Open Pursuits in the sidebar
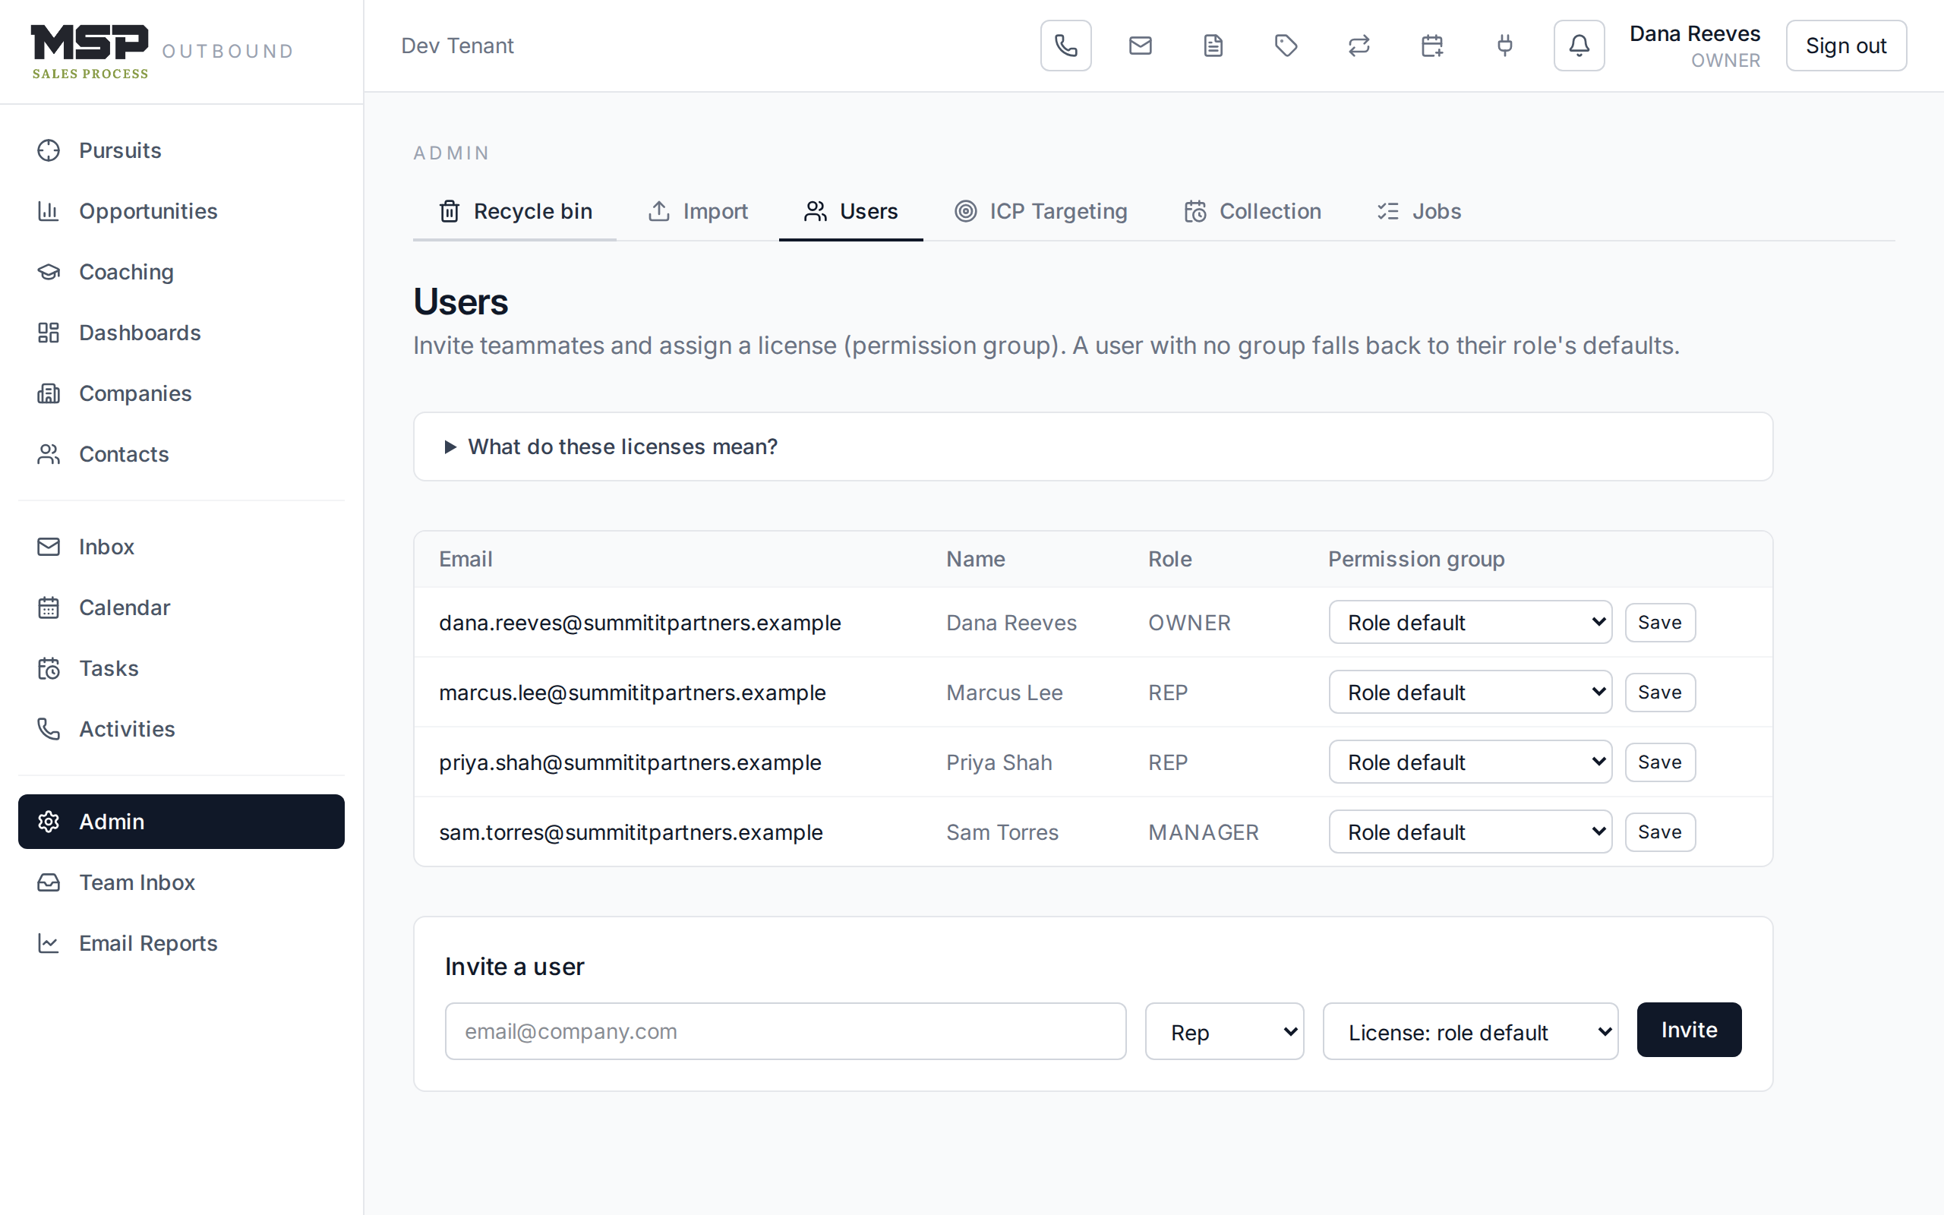This screenshot has width=1944, height=1215. click(181, 150)
